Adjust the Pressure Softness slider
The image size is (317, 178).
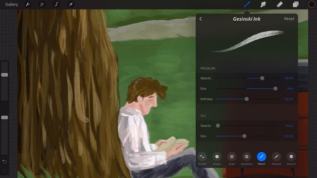[x=247, y=99]
